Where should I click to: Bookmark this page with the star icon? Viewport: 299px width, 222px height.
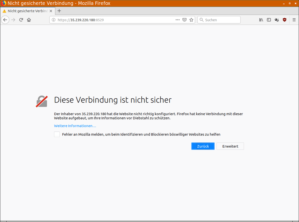point(191,20)
